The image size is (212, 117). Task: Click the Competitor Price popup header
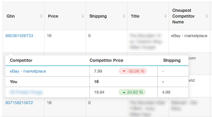(x=106, y=60)
